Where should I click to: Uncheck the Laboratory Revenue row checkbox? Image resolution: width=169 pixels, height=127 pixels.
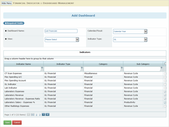165,95
